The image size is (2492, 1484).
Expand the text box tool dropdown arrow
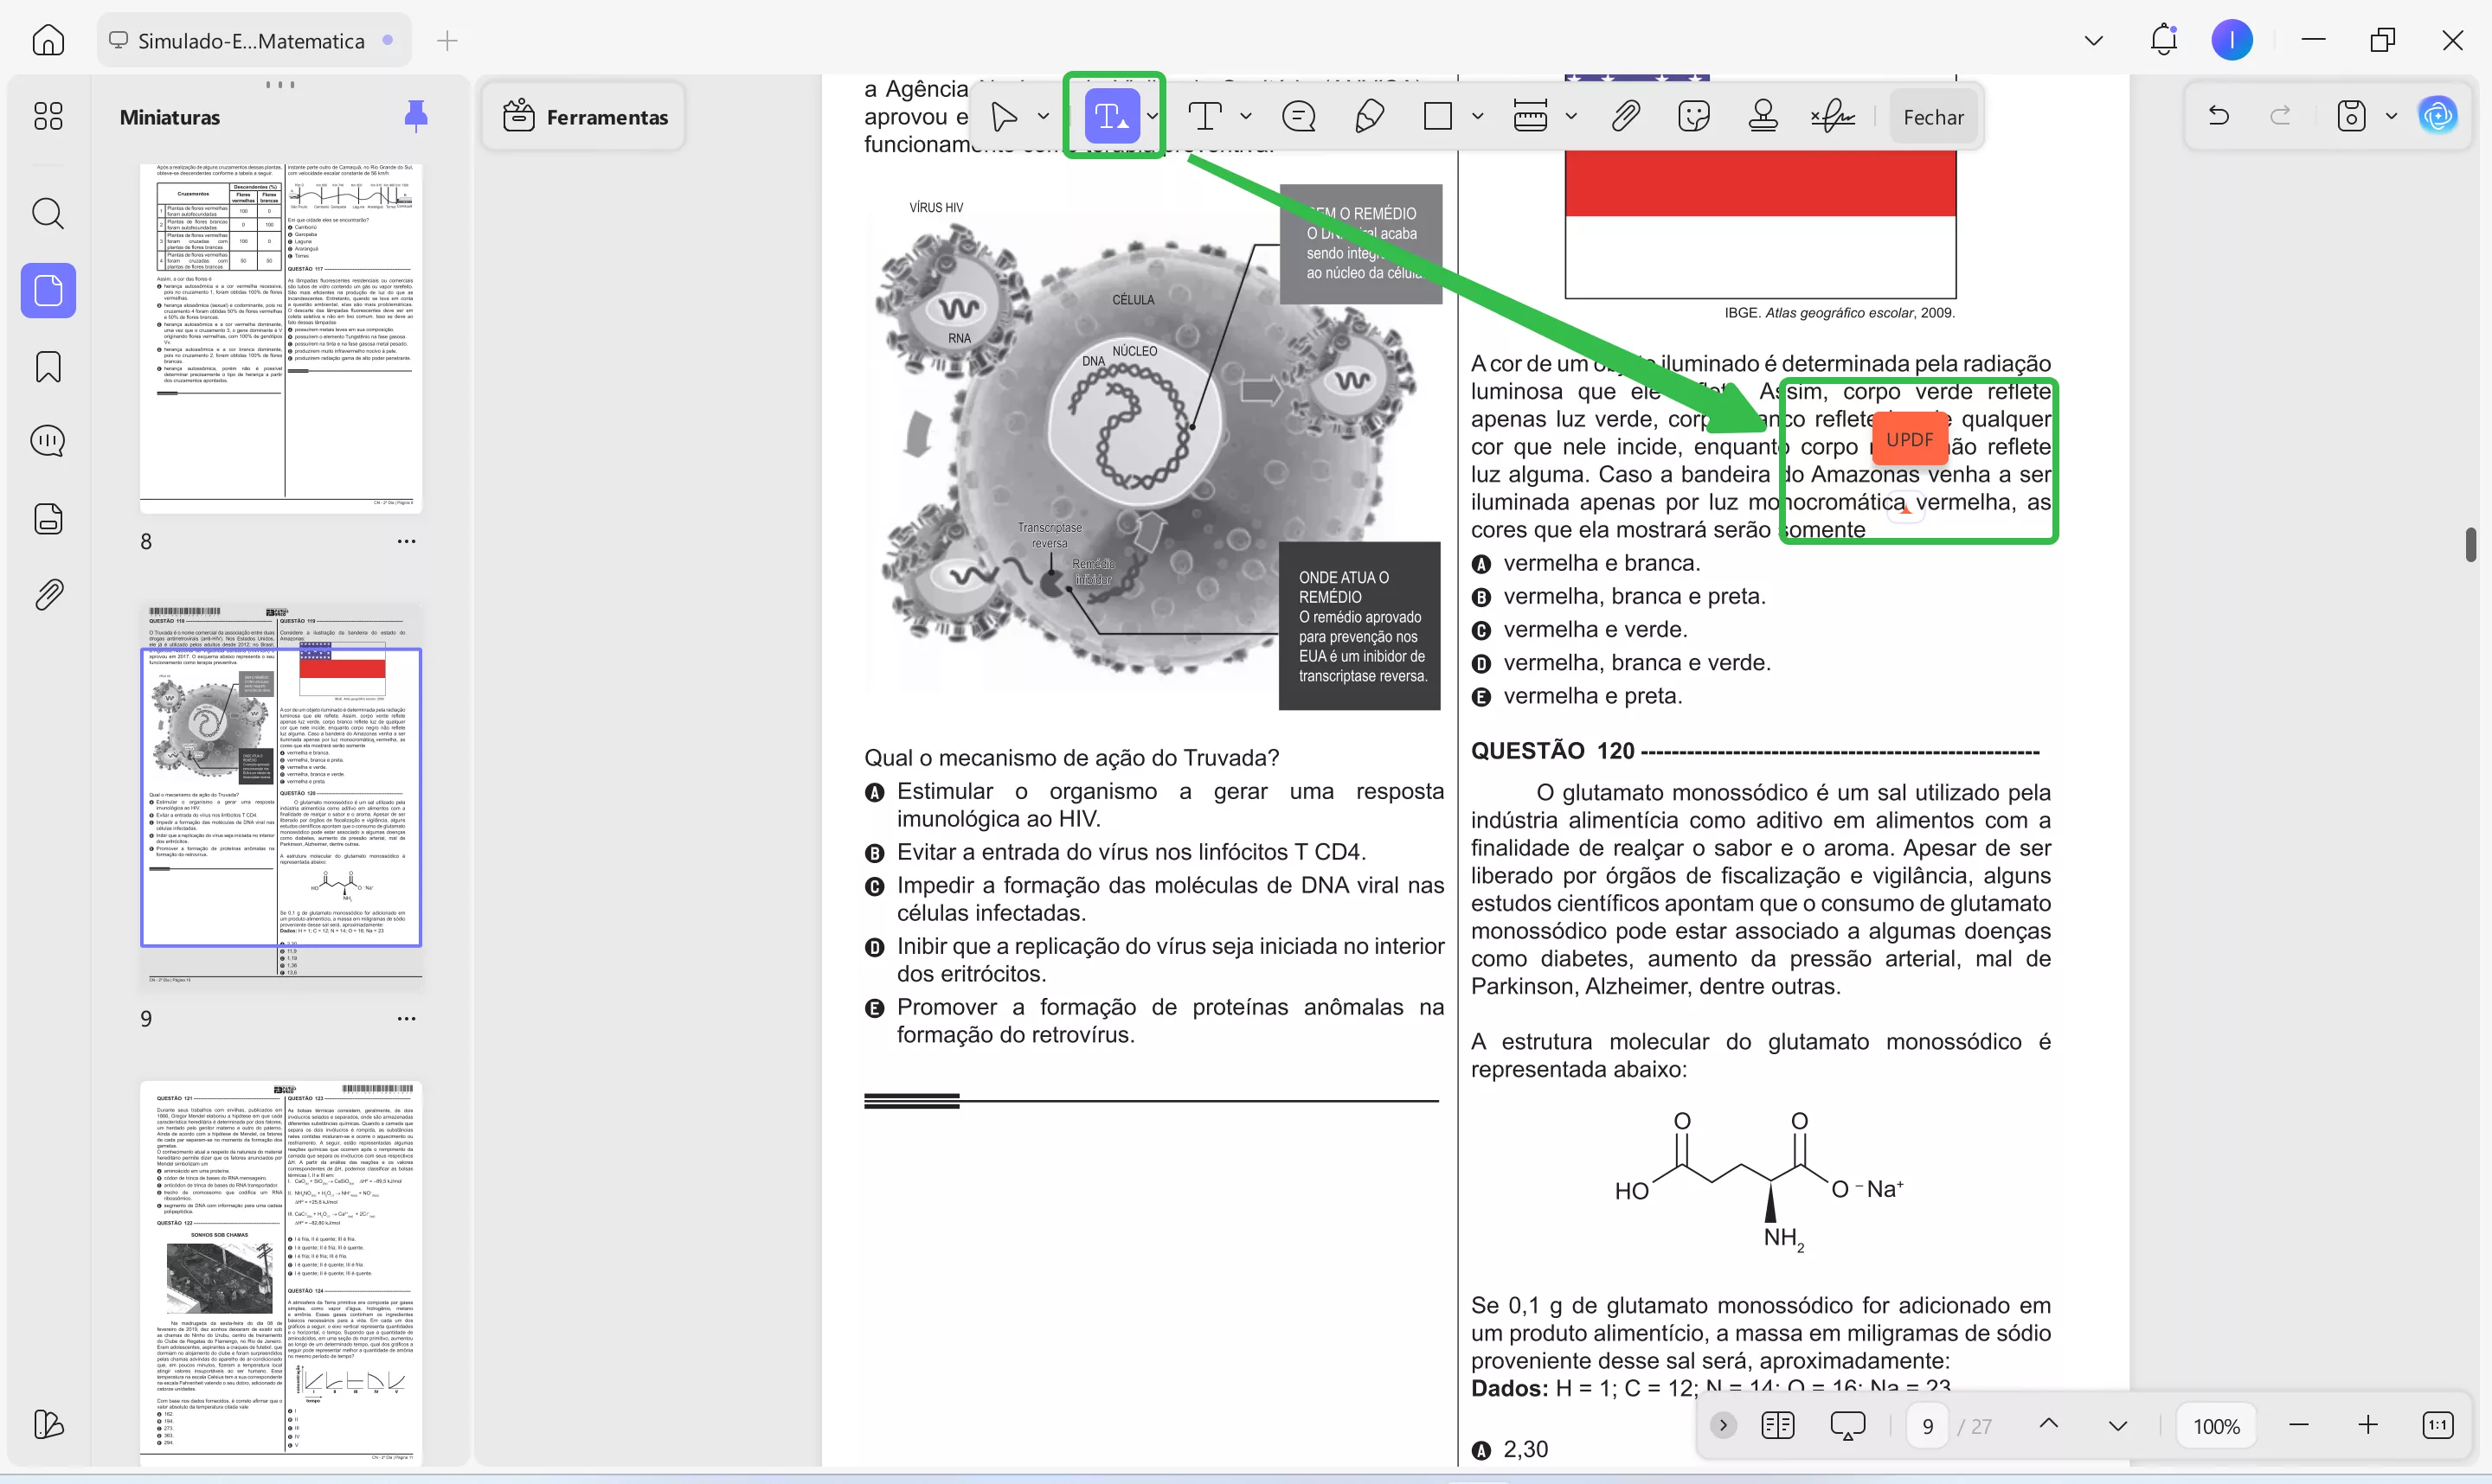(1245, 117)
